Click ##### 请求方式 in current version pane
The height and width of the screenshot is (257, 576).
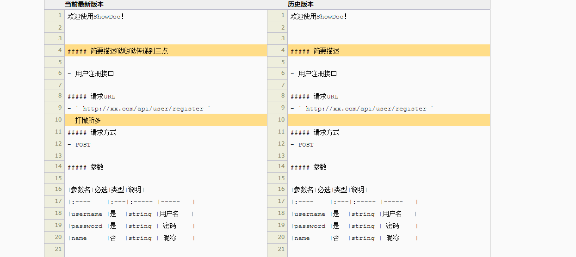coord(92,133)
